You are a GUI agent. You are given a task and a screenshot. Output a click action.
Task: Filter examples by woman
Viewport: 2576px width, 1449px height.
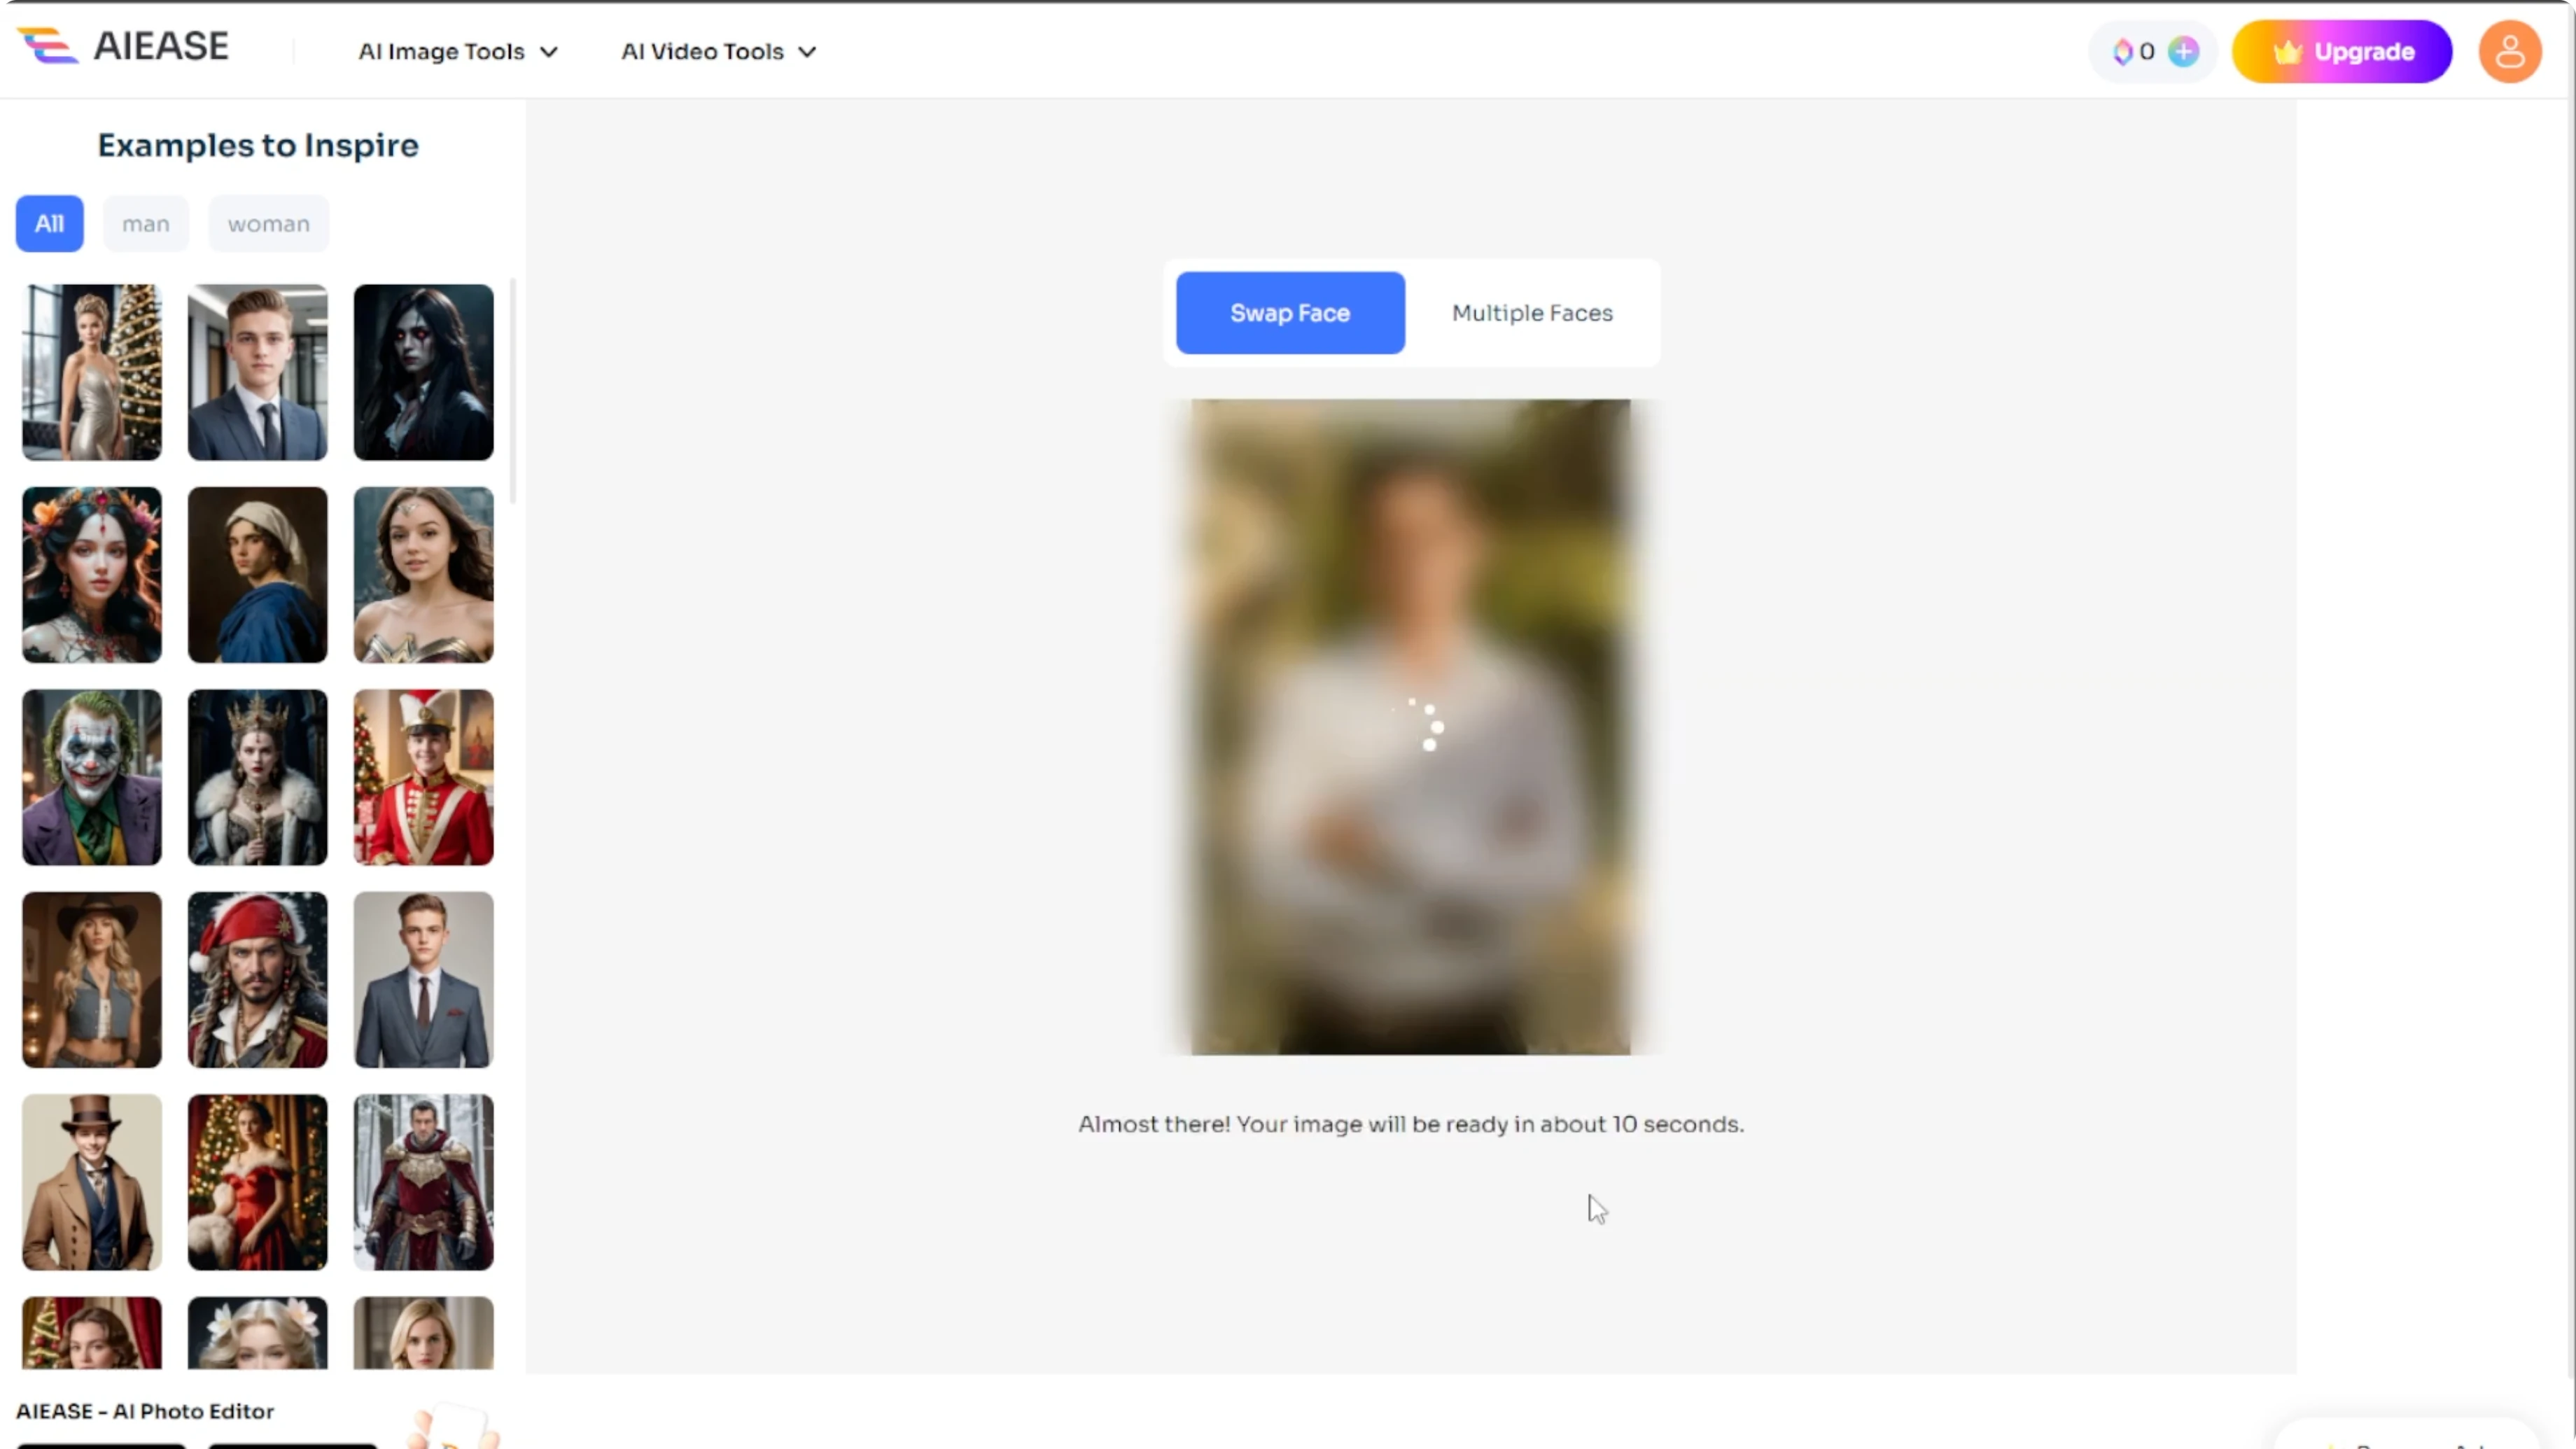269,224
